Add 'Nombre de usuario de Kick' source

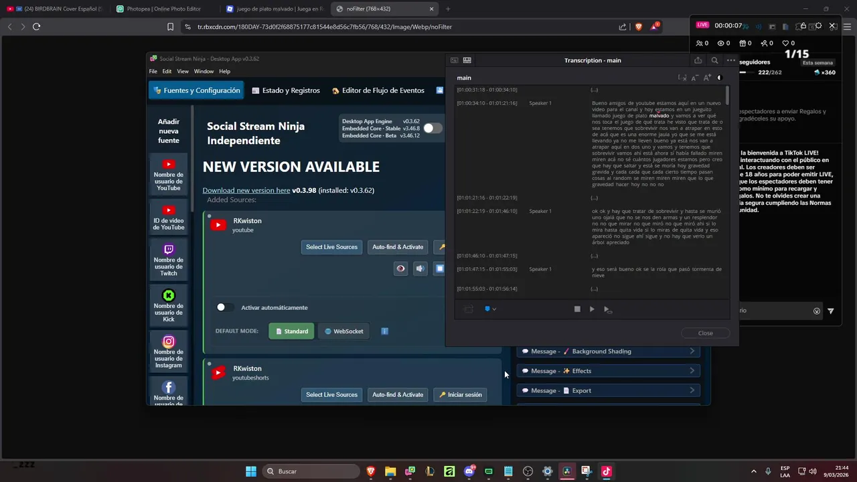pos(169,305)
